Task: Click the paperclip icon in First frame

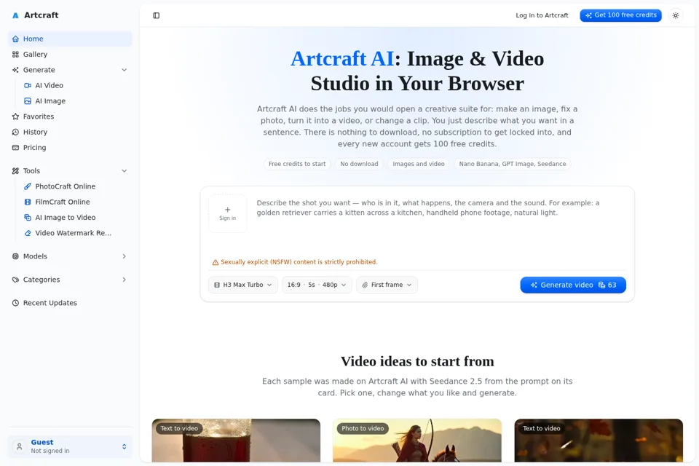Action: point(365,285)
